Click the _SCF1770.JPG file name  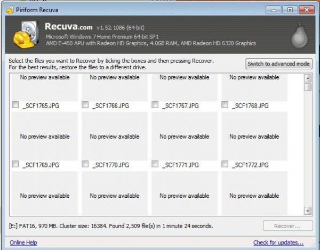click(110, 165)
